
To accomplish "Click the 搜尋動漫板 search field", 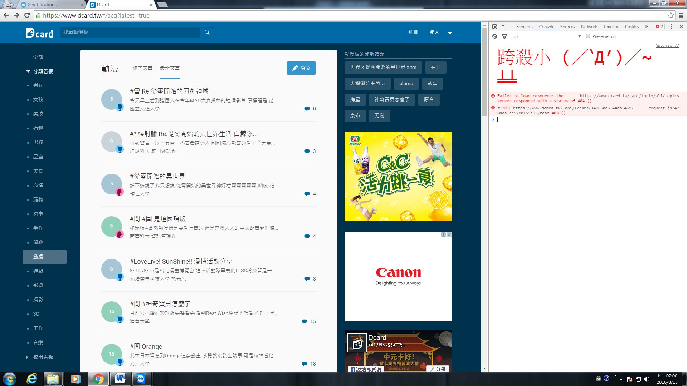I will point(131,32).
